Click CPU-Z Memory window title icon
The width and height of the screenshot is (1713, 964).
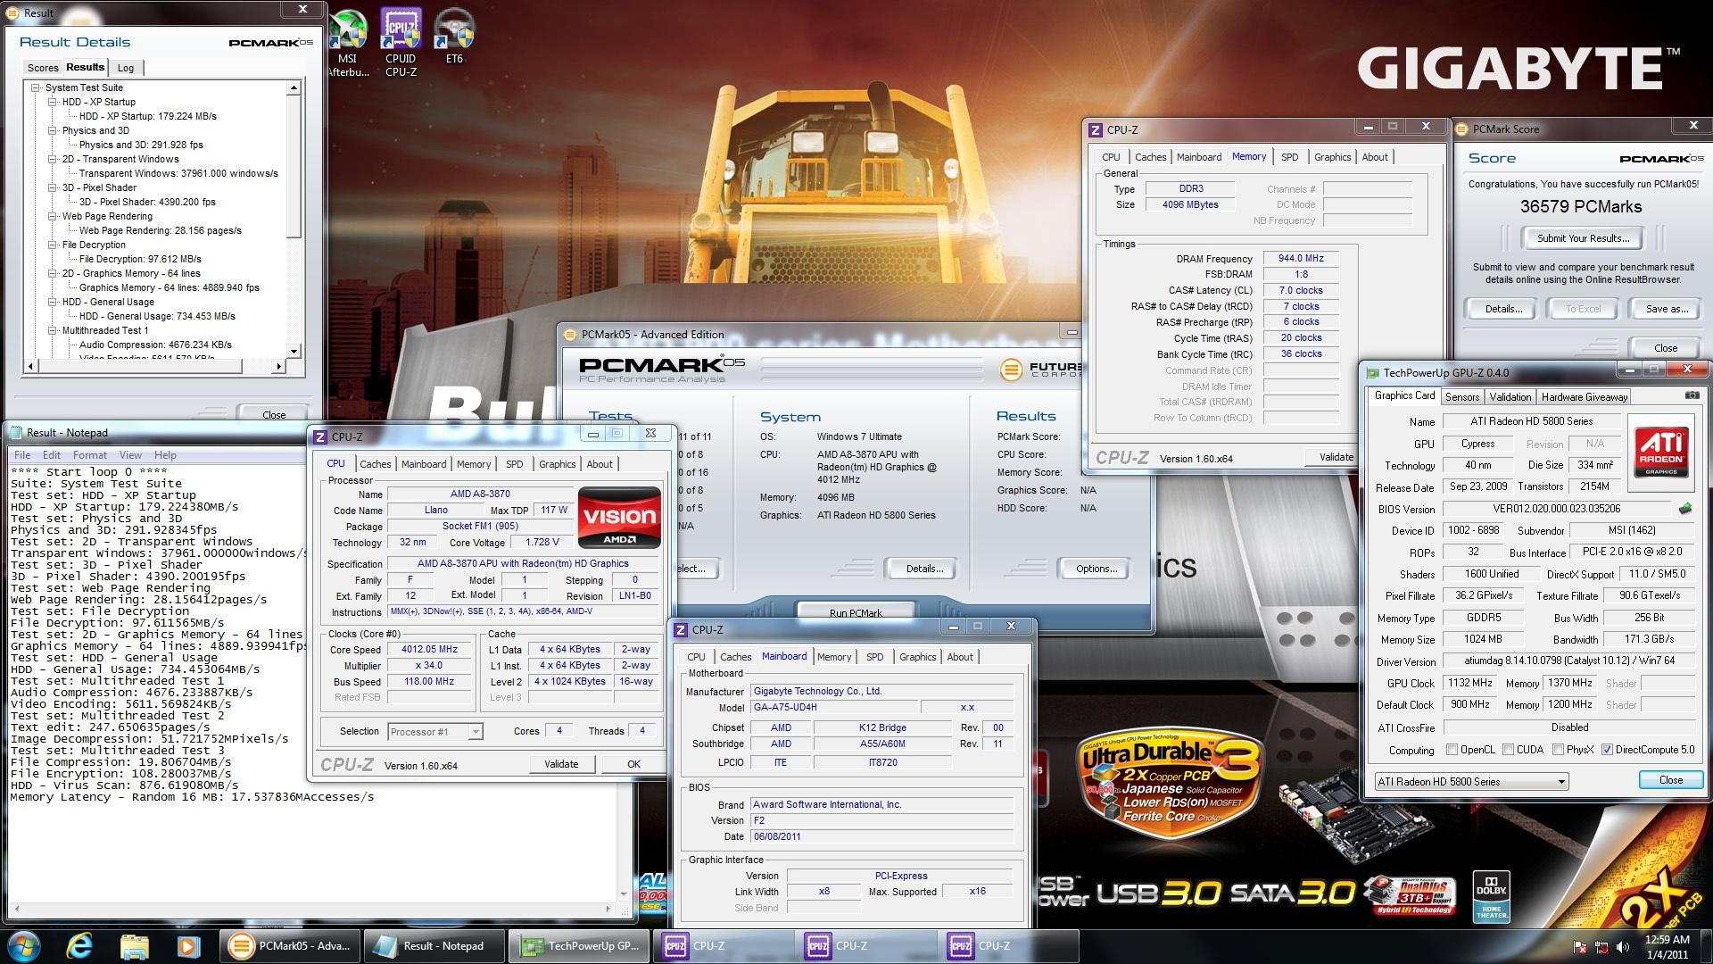pyautogui.click(x=1096, y=129)
